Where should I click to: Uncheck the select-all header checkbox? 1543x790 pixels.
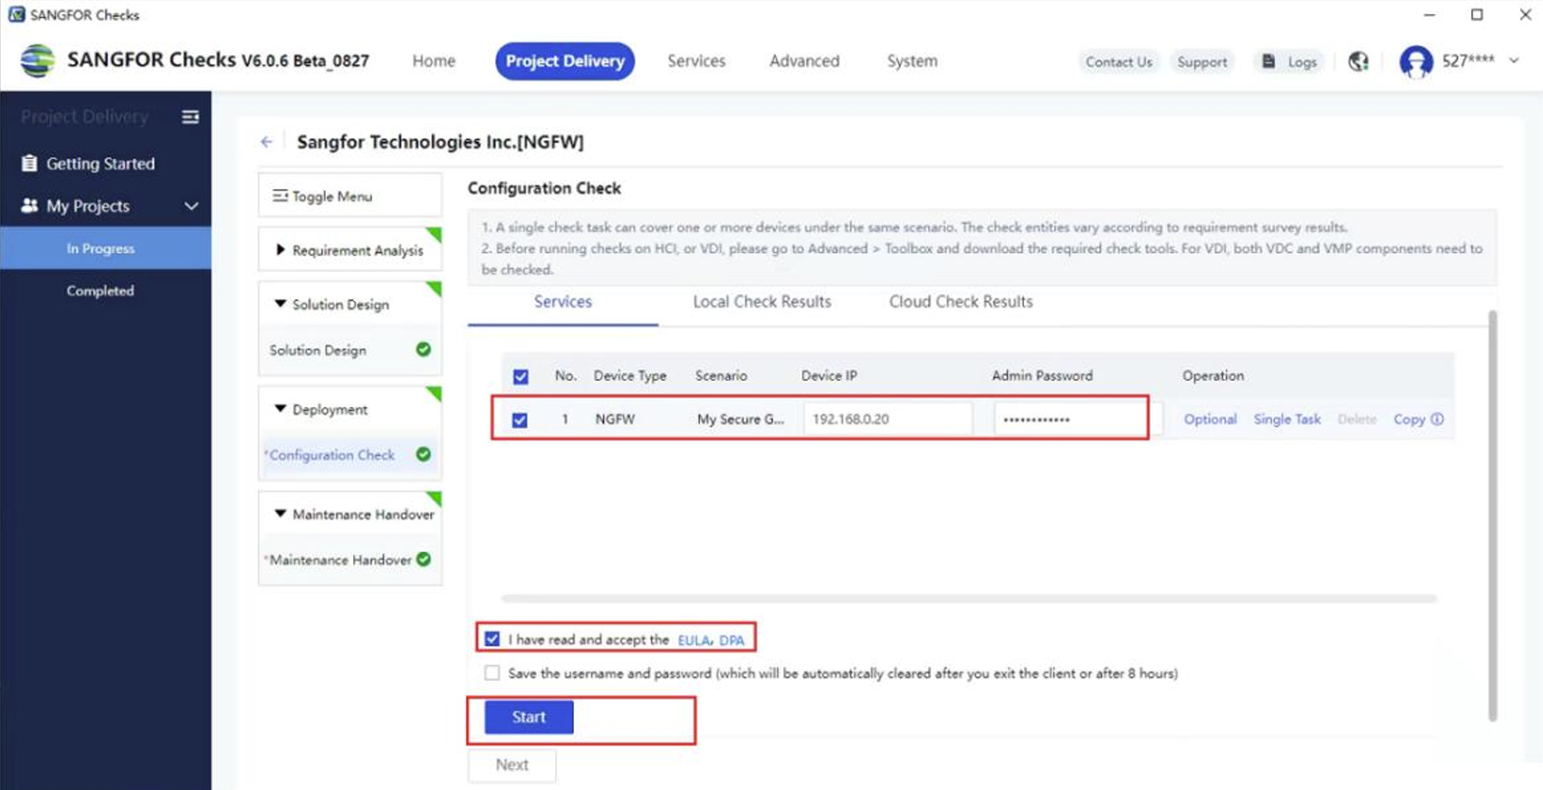pos(521,377)
